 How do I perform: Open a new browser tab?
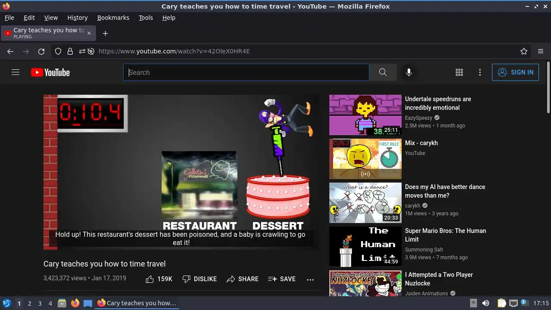pos(105,33)
